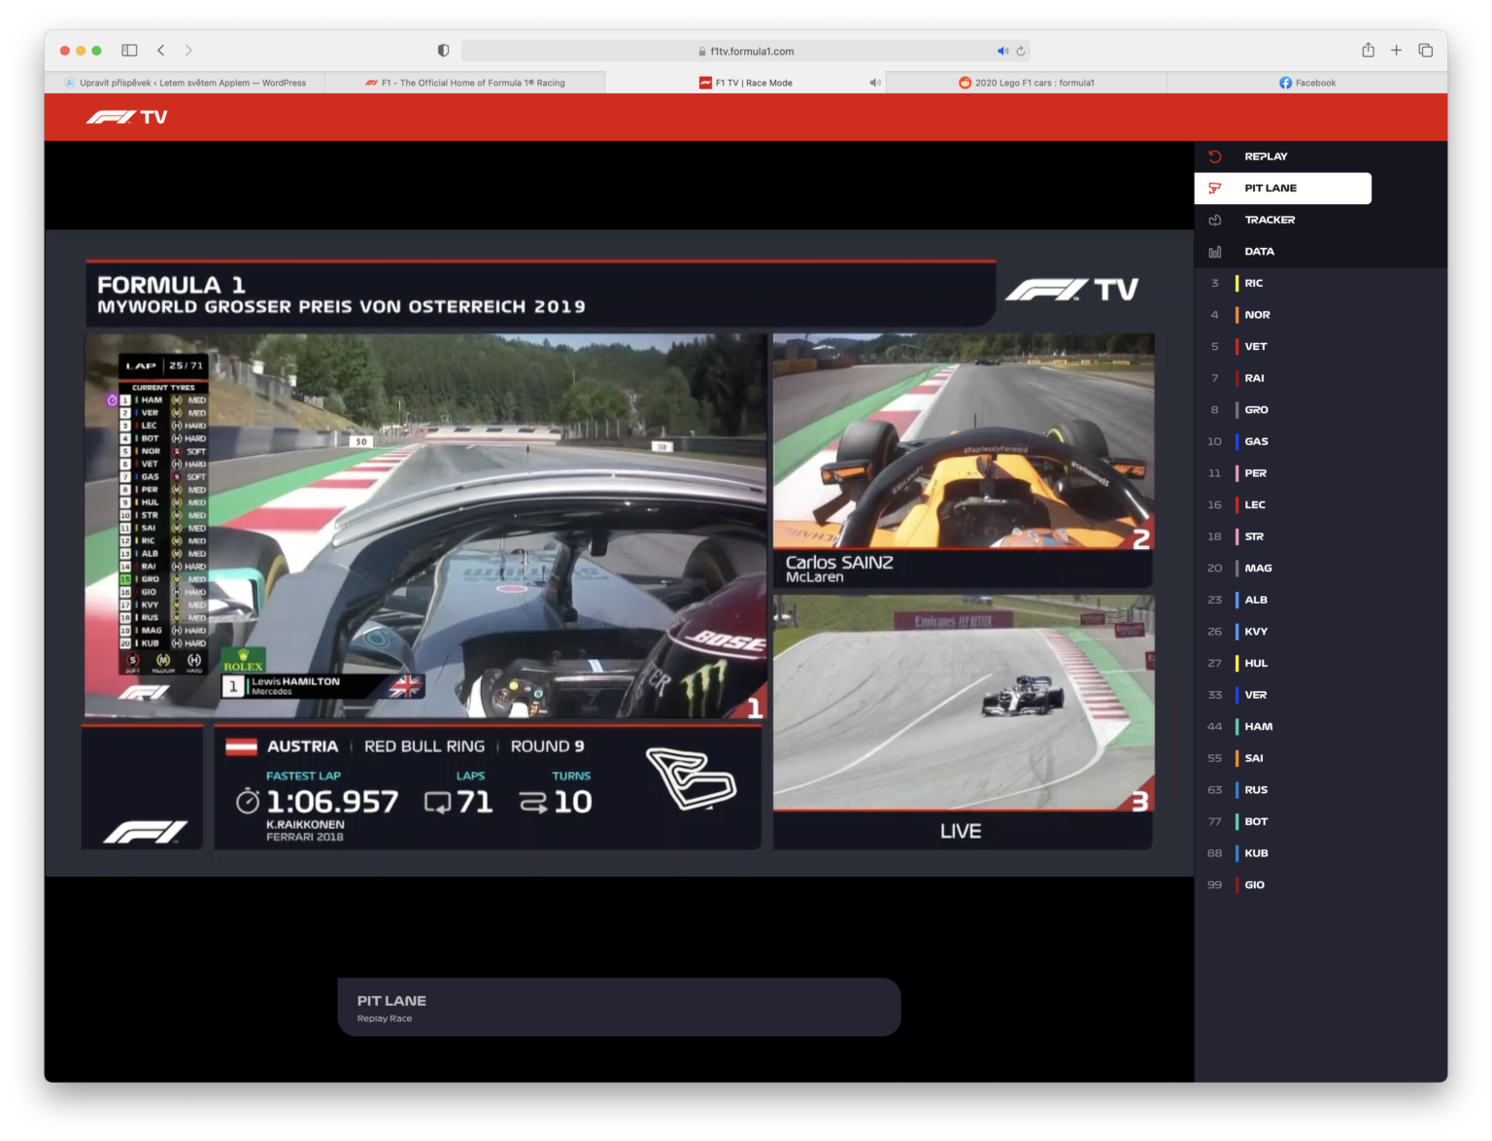Screen dimensions: 1492x1141
Task: Pick driver SAI onboard feed
Action: click(x=1282, y=758)
